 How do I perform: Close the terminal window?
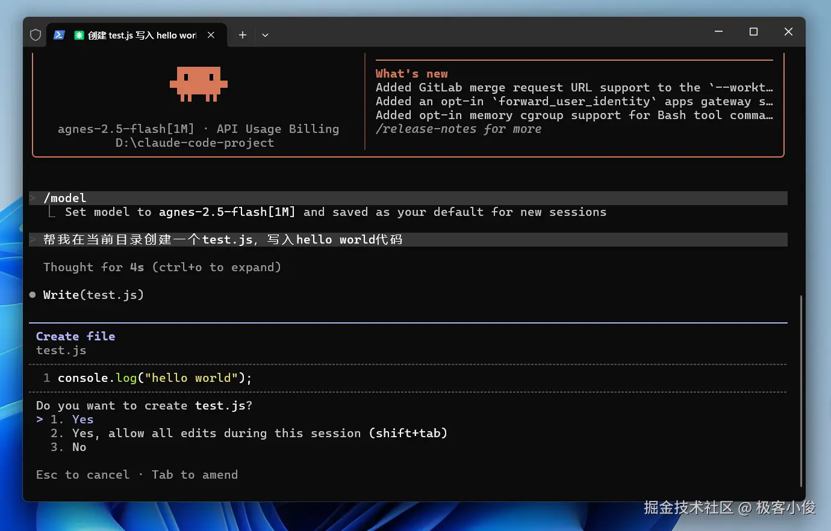pyautogui.click(x=788, y=31)
